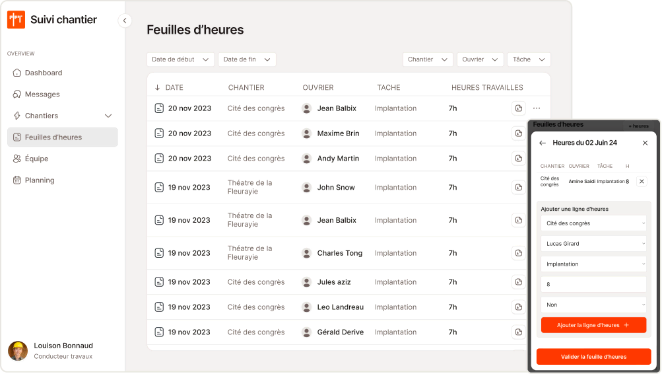Click Théatre de la Fleurayie in John Snow row
This screenshot has width=662, height=374.
pos(250,187)
